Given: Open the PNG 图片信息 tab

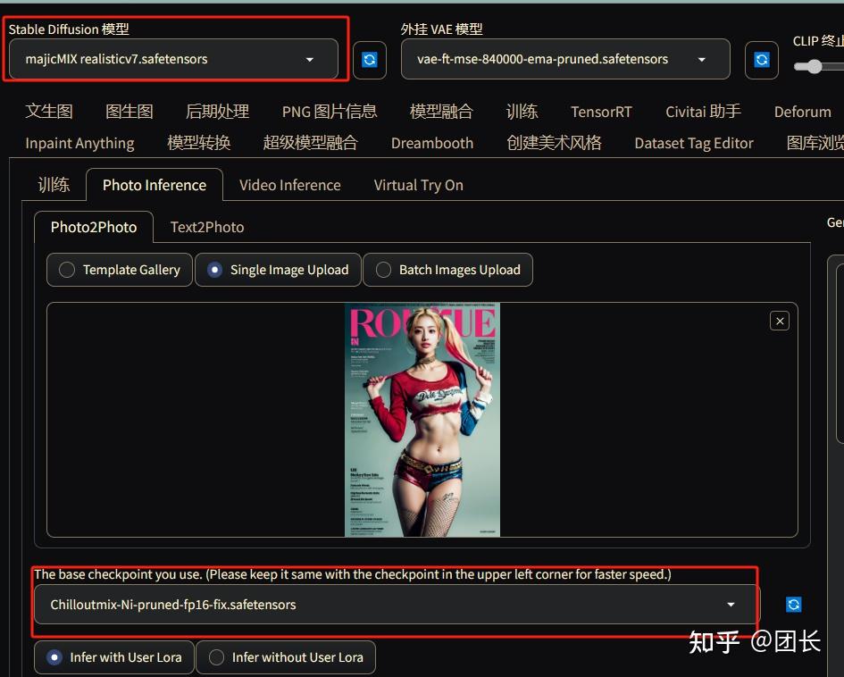Looking at the screenshot, I should (x=330, y=112).
